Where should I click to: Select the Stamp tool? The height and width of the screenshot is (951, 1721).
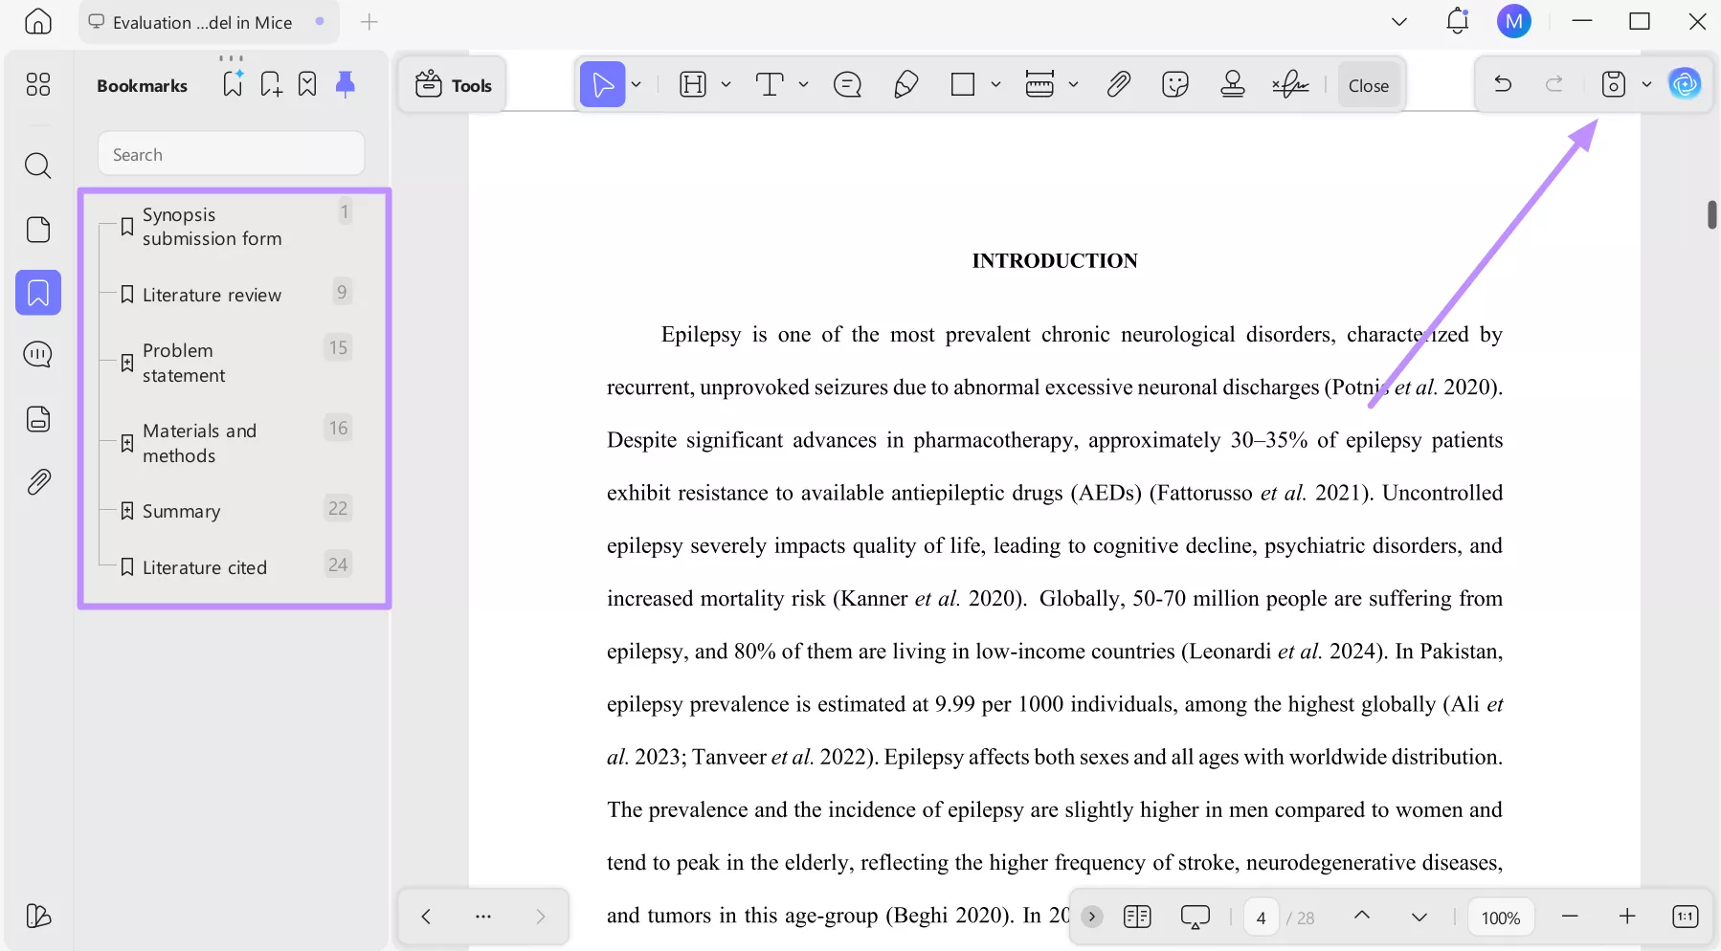point(1231,84)
